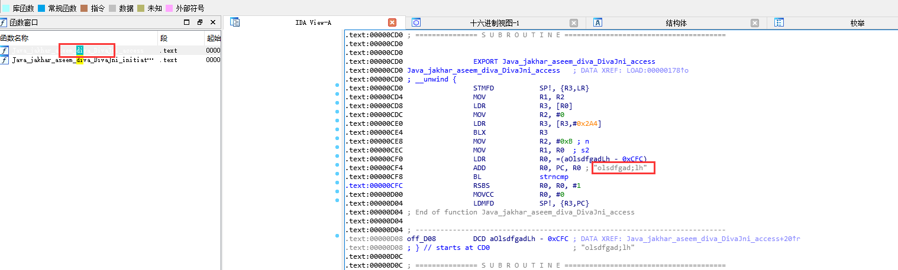Click 'End of function' comment line
898x270 pixels.
tap(521, 212)
